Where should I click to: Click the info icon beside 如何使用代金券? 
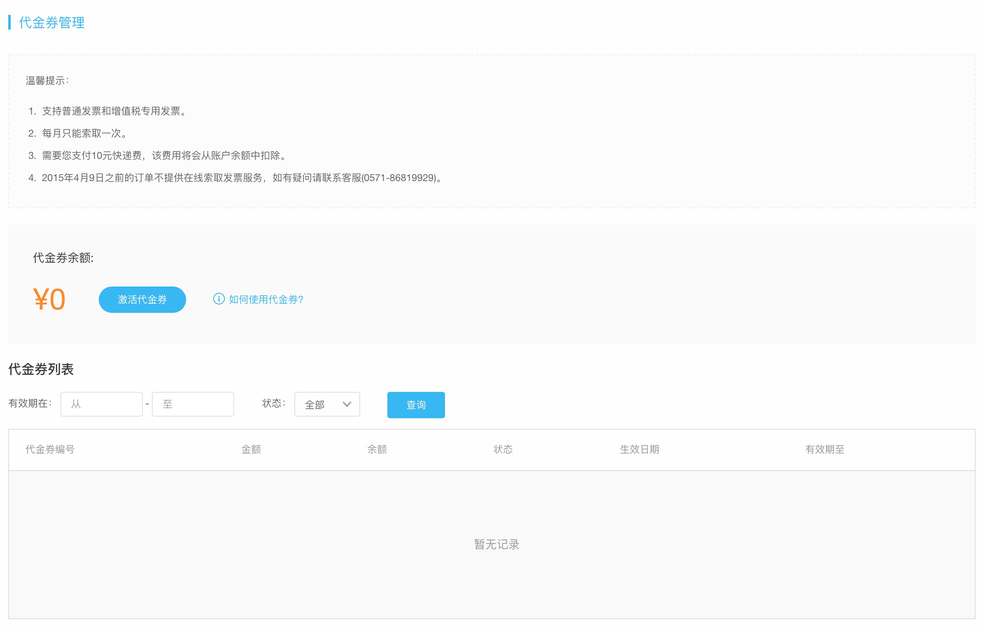tap(219, 299)
